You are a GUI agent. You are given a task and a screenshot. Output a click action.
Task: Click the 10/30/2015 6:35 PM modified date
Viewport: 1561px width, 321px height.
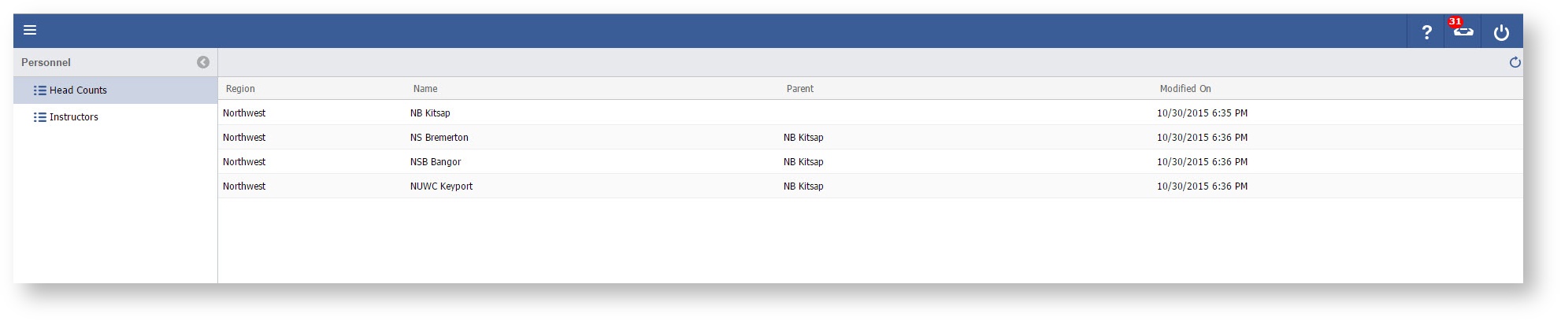[1202, 113]
